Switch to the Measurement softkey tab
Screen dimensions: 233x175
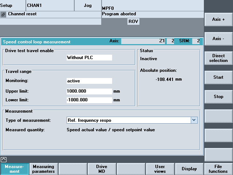coord(15,169)
